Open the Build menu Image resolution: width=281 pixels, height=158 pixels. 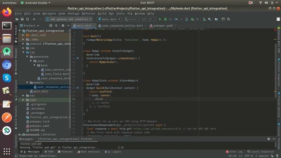click(102, 14)
